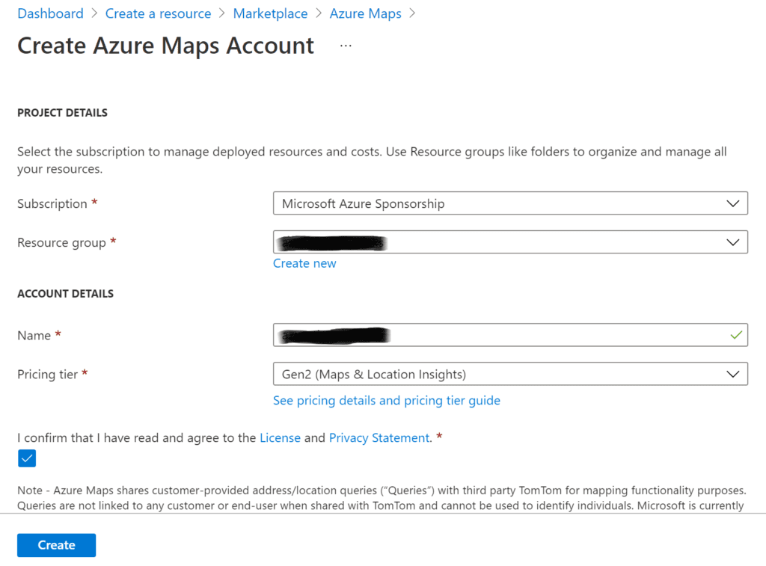
Task: Click the See pricing details and pricing tier guide link
Action: point(386,400)
